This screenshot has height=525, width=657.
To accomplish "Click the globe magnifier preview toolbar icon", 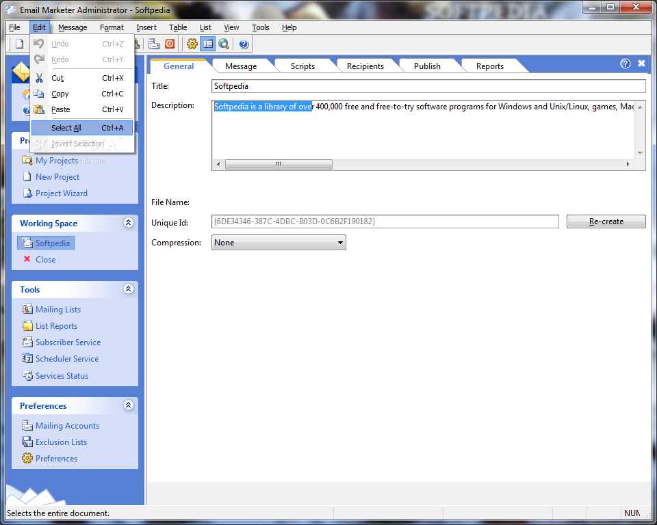I will [x=224, y=44].
